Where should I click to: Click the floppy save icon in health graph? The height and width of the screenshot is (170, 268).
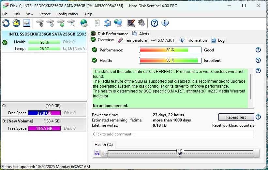97,153
